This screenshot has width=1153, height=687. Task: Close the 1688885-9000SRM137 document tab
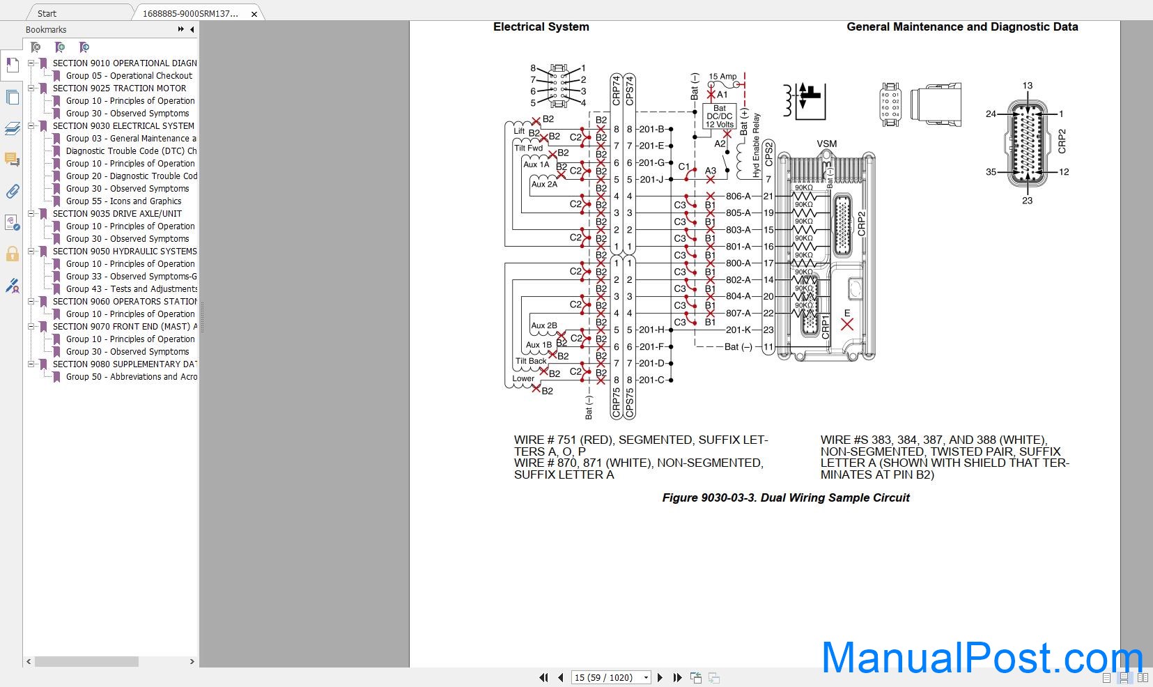pos(254,14)
